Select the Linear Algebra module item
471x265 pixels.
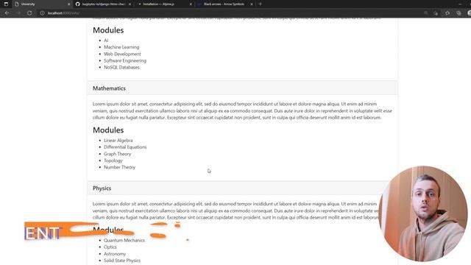(118, 141)
